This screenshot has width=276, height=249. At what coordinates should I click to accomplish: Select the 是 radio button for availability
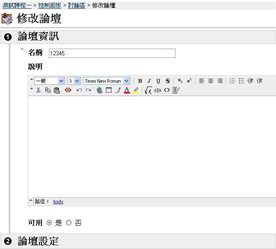49,223
